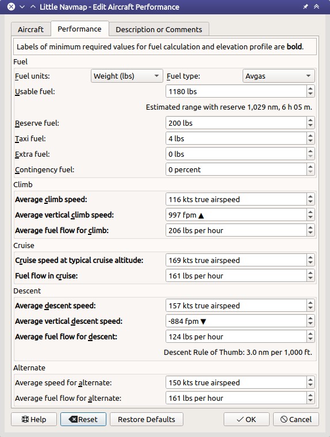
Task: Increase Average vertical climb speed using up arrow
Action: tap(310, 212)
